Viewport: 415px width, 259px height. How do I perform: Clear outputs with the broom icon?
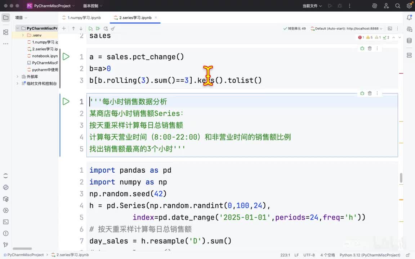click(113, 28)
